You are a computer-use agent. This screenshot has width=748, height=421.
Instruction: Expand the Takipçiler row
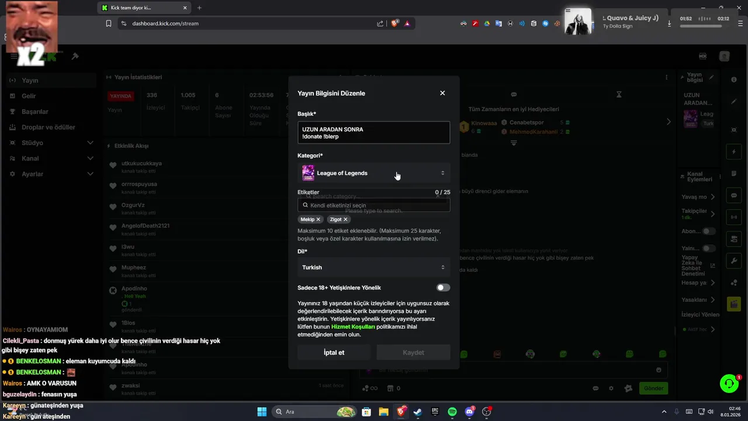pos(698,213)
